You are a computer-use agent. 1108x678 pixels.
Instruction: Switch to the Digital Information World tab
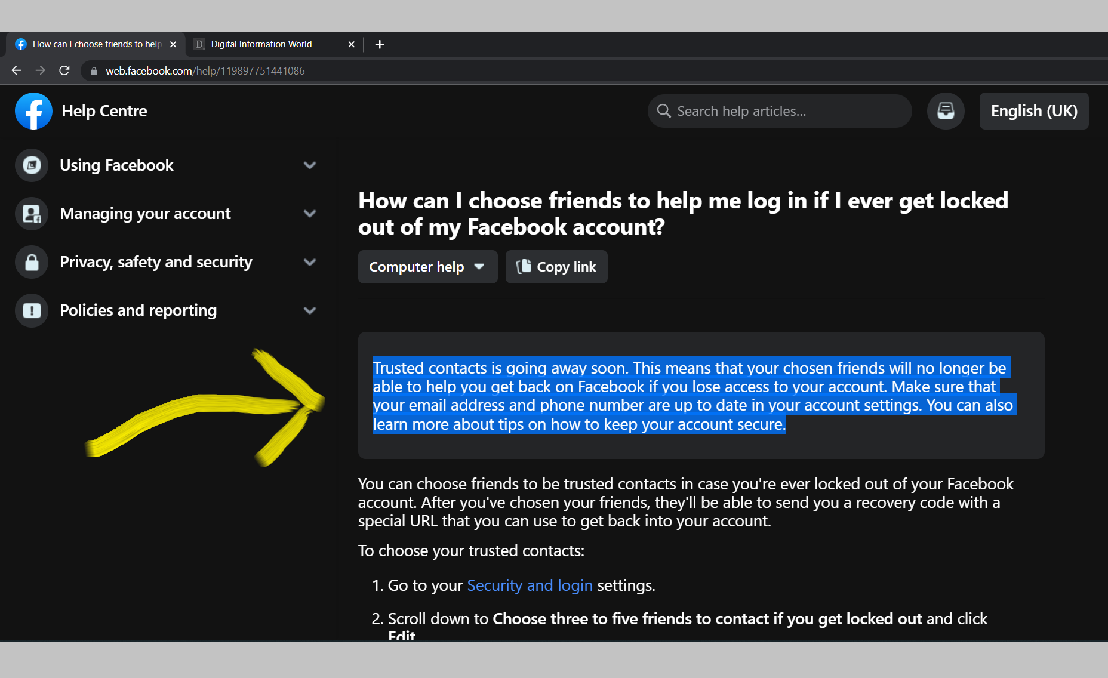(275, 44)
